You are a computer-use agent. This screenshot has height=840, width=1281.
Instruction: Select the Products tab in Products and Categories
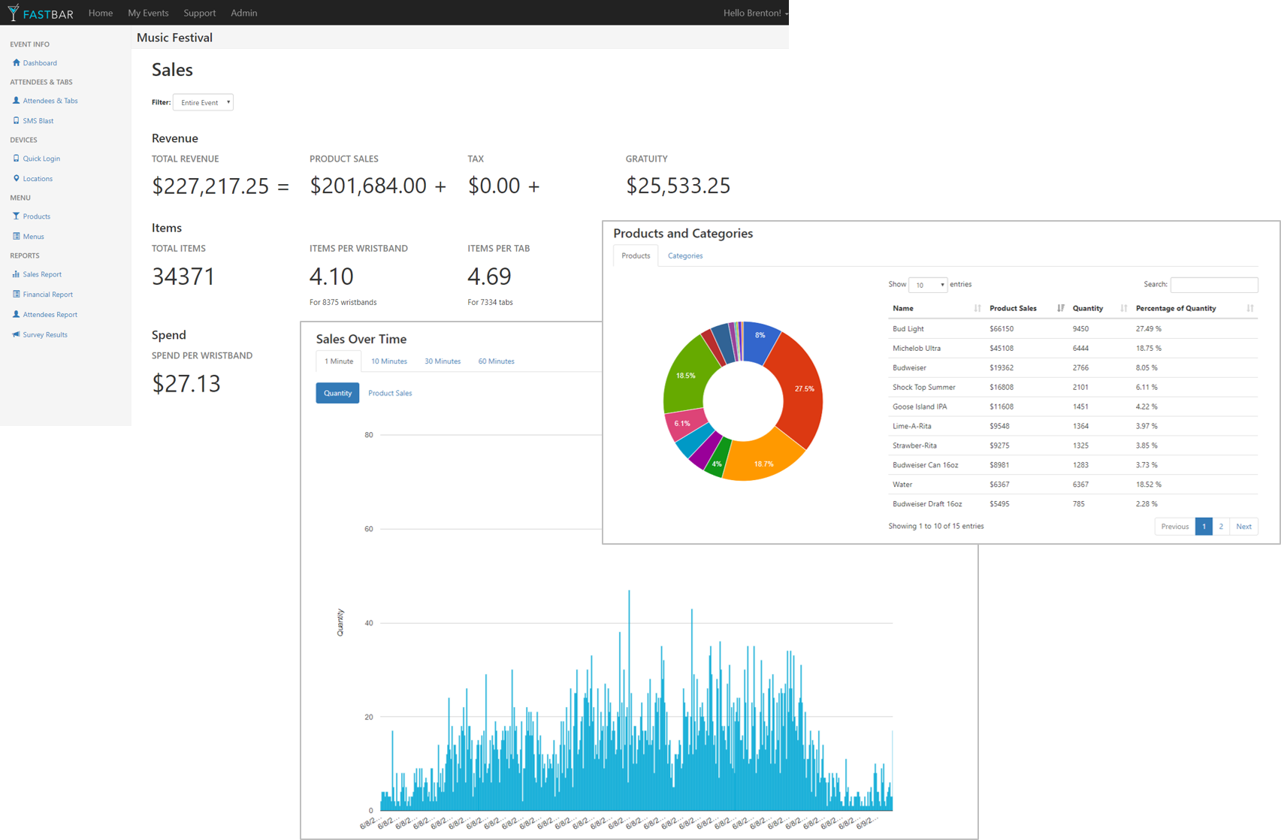636,255
